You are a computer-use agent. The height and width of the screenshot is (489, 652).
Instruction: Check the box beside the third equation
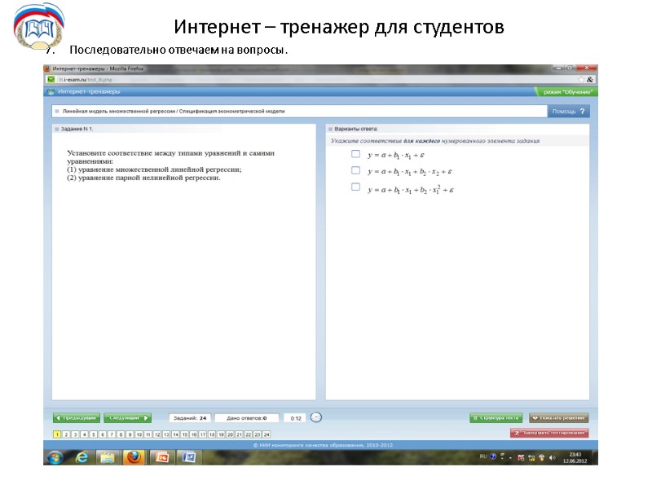tap(355, 188)
